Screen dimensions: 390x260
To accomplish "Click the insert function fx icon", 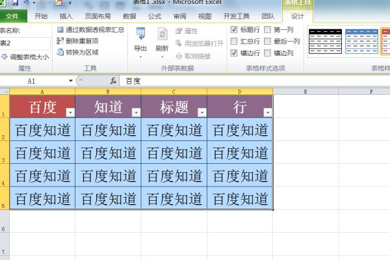I will pos(113,81).
